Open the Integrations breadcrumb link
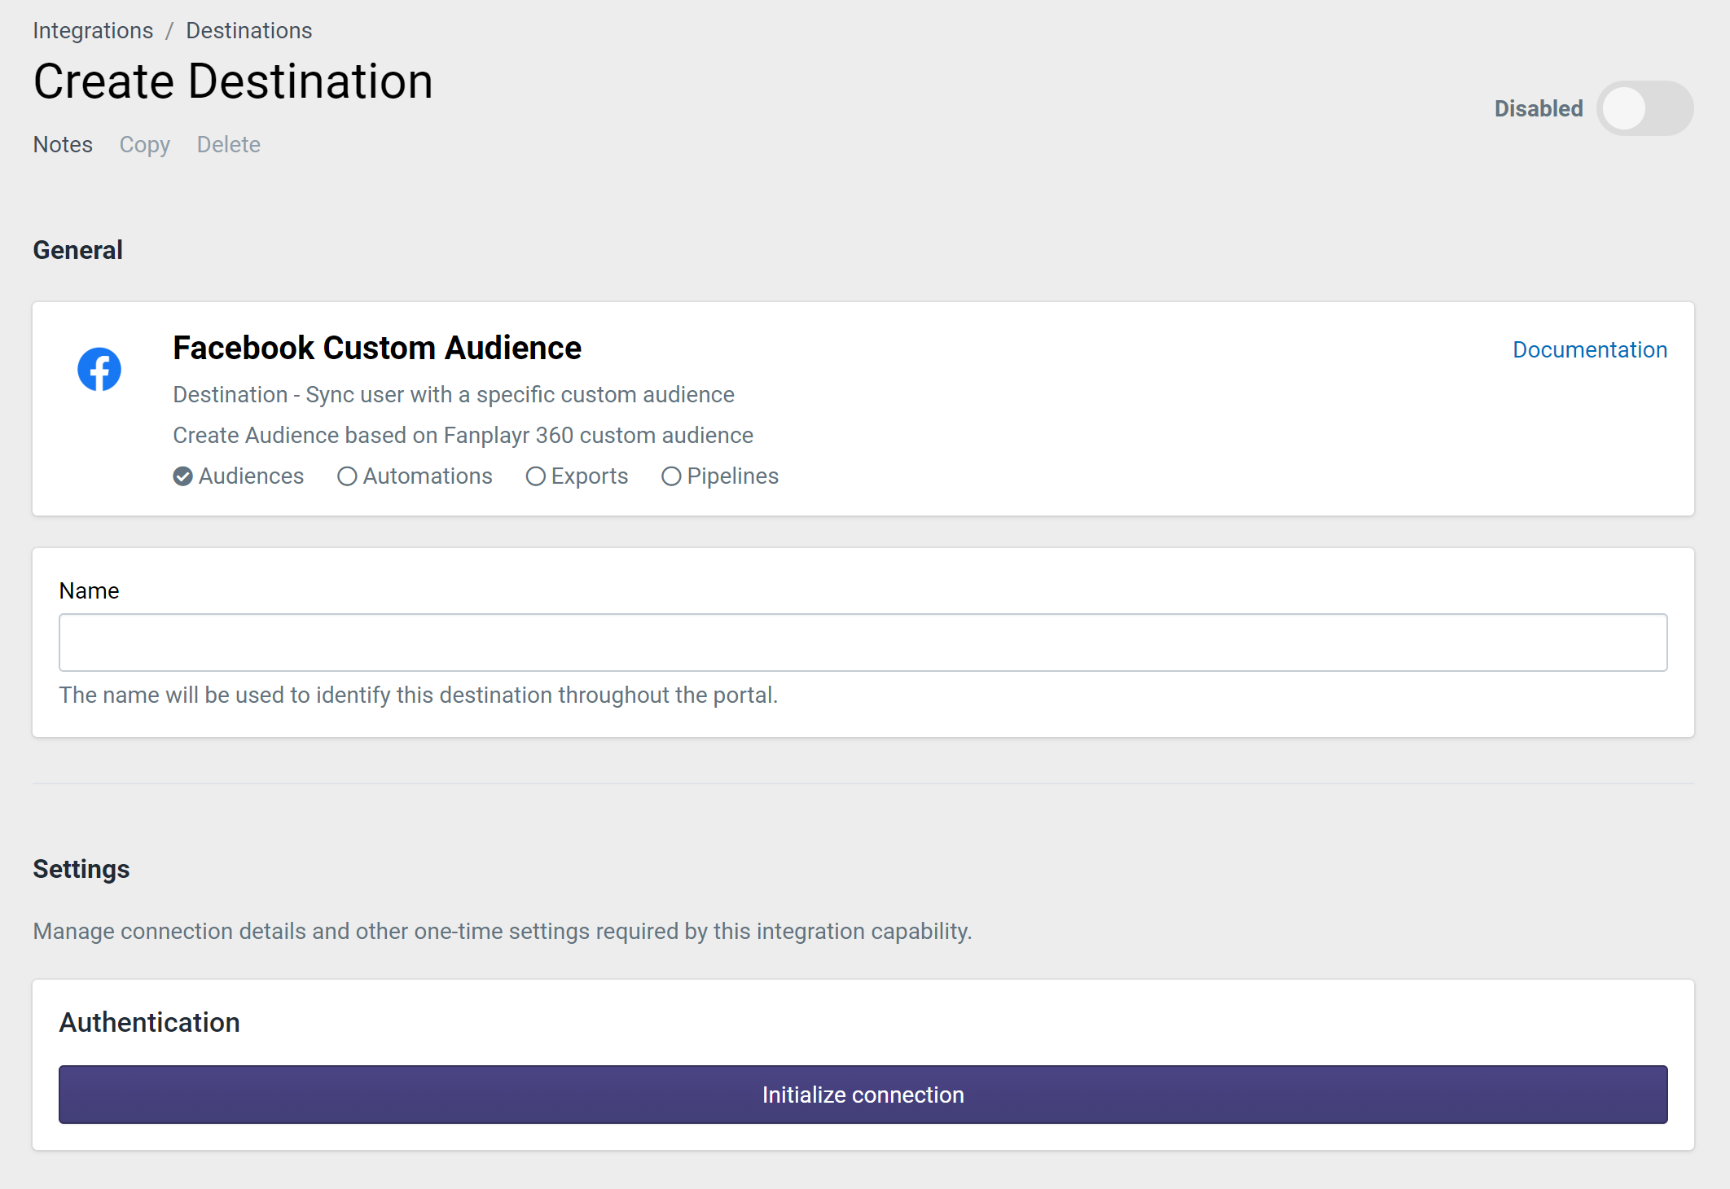The image size is (1730, 1189). (93, 31)
